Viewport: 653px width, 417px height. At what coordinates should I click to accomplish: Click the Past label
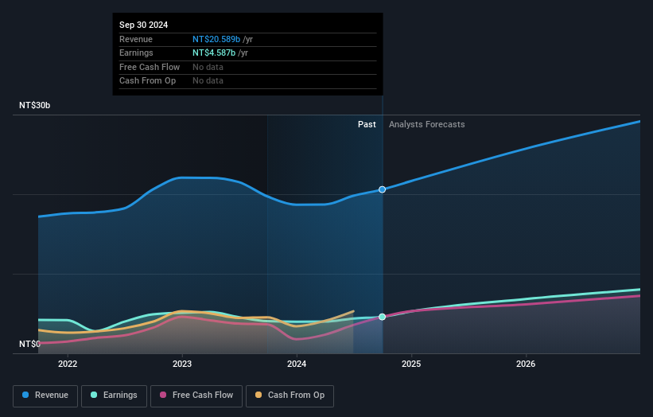[367, 125]
